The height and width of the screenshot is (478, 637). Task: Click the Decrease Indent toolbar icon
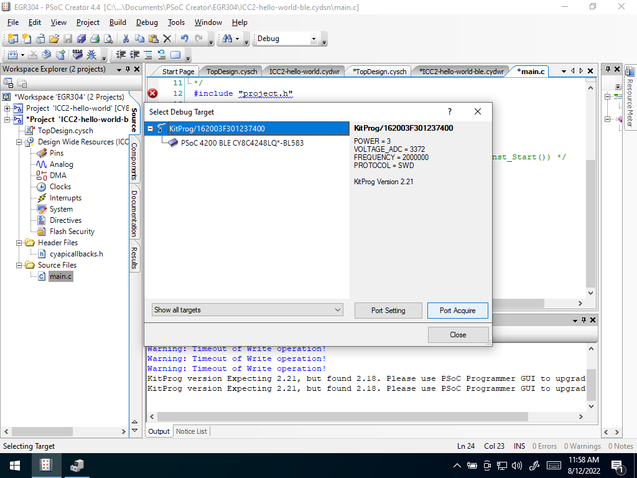coord(121,55)
